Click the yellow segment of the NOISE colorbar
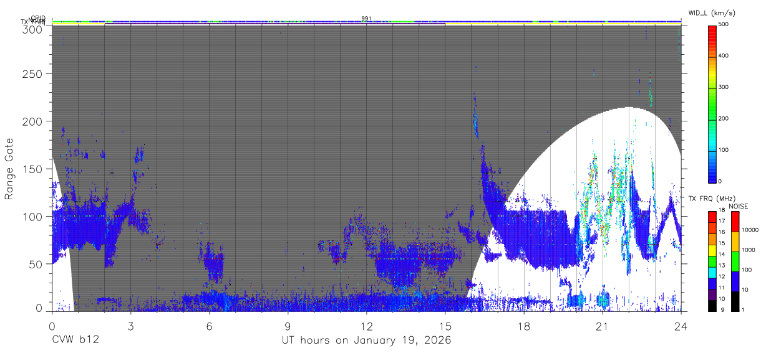Viewport: 766px width, 353px height. click(x=735, y=242)
